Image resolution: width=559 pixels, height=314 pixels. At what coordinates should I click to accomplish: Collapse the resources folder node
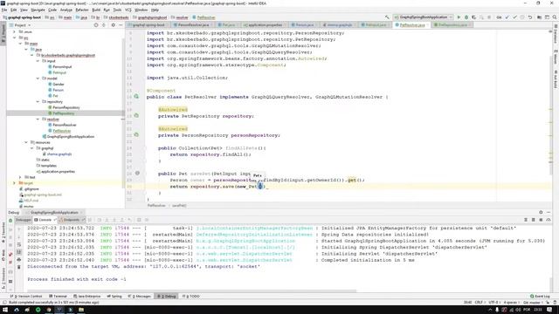coord(26,142)
